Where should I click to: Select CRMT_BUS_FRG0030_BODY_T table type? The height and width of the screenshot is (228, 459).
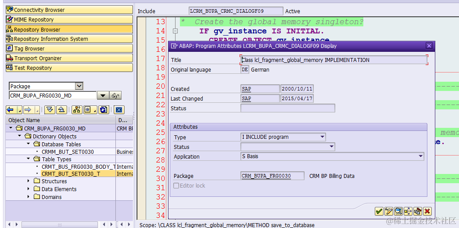(x=79, y=167)
